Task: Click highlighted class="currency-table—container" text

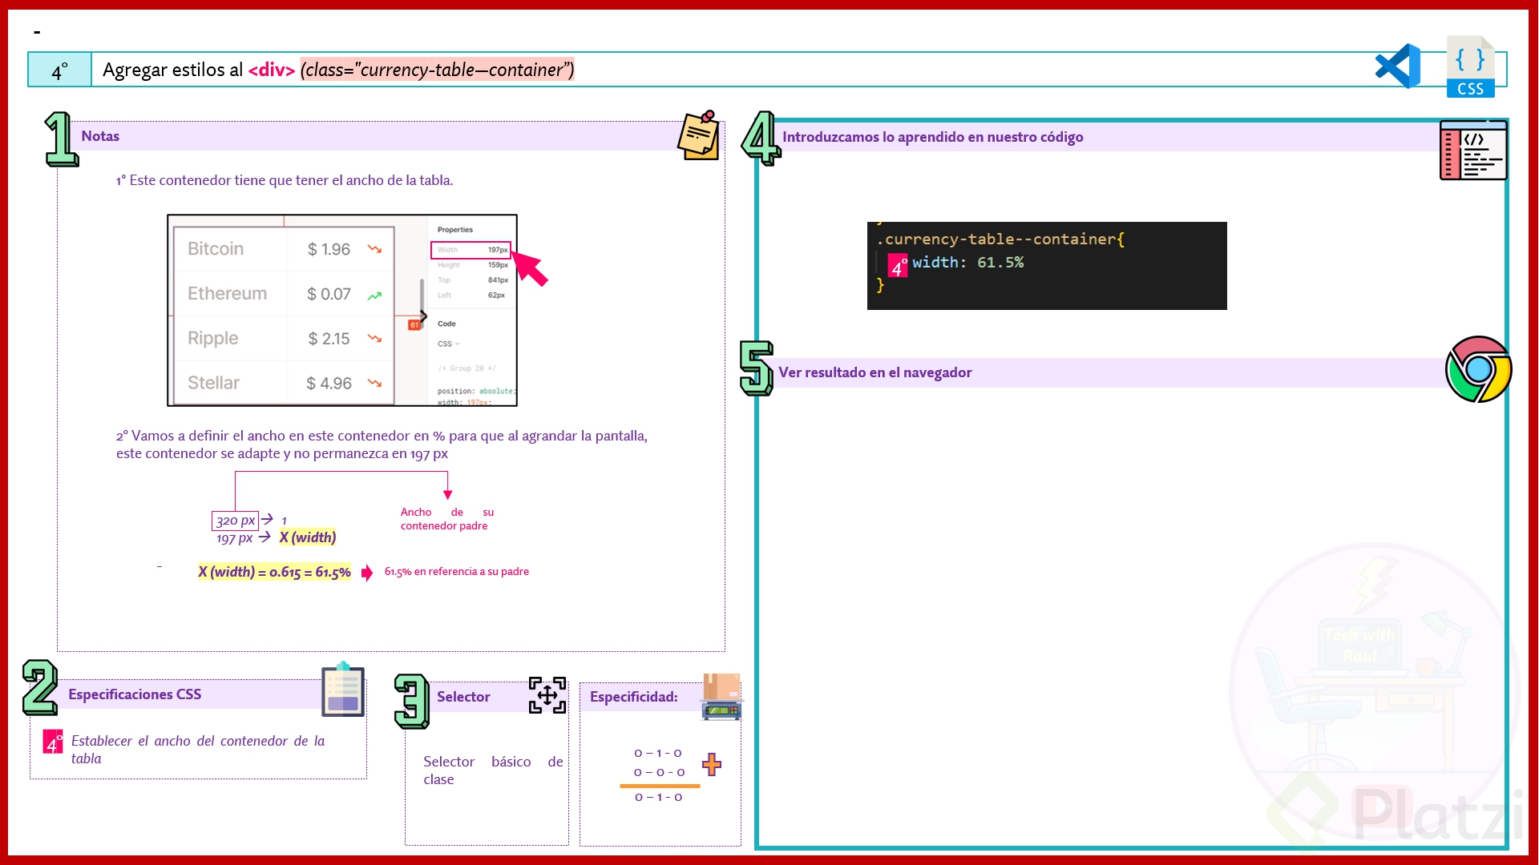Action: 438,70
